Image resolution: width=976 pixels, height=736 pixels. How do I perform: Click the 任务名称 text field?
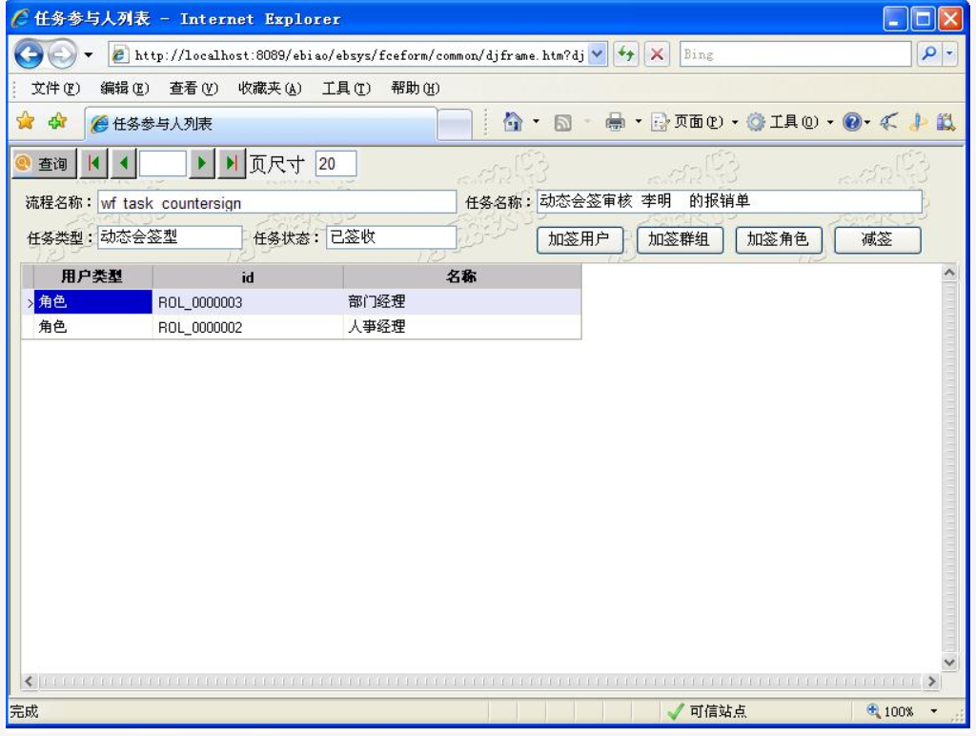729,201
